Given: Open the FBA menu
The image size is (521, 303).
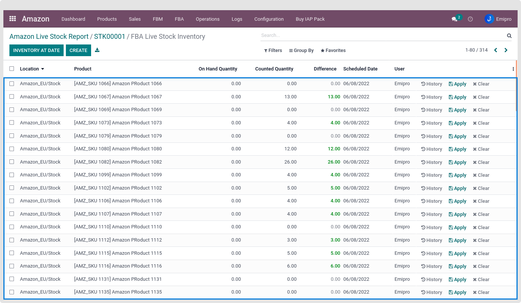Looking at the screenshot, I should click(x=179, y=19).
